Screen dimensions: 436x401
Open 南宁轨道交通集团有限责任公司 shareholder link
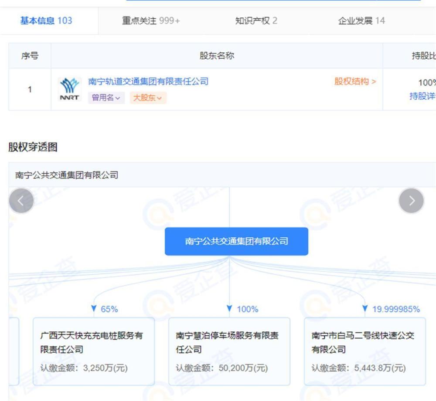coord(148,81)
